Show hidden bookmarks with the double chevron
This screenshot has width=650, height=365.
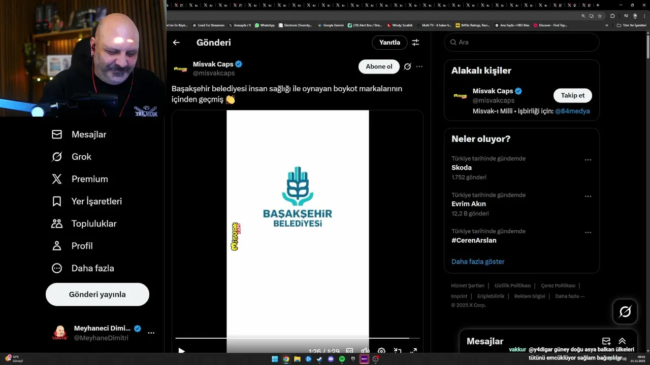click(606, 25)
